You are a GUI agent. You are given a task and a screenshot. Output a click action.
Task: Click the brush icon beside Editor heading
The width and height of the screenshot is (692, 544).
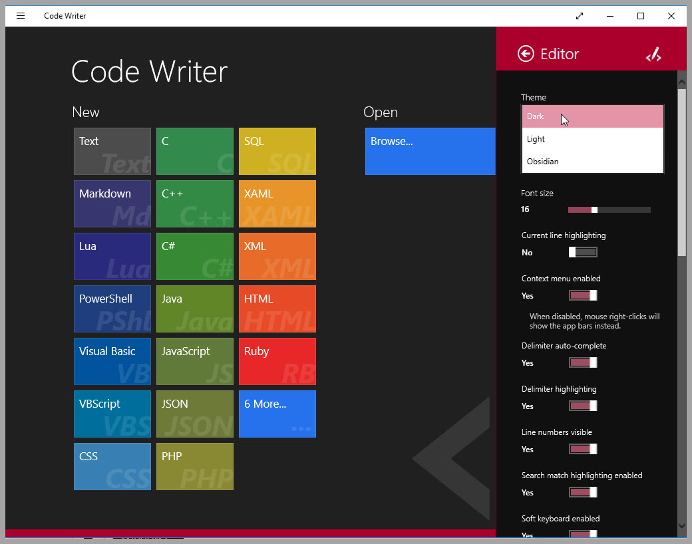653,54
